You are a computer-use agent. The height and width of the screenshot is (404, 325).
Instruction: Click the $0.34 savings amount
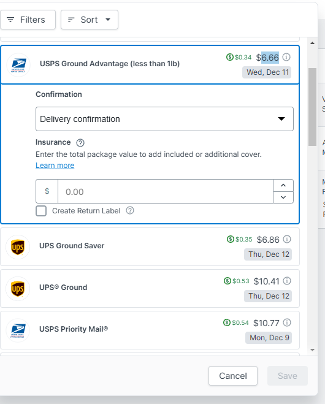tap(243, 57)
